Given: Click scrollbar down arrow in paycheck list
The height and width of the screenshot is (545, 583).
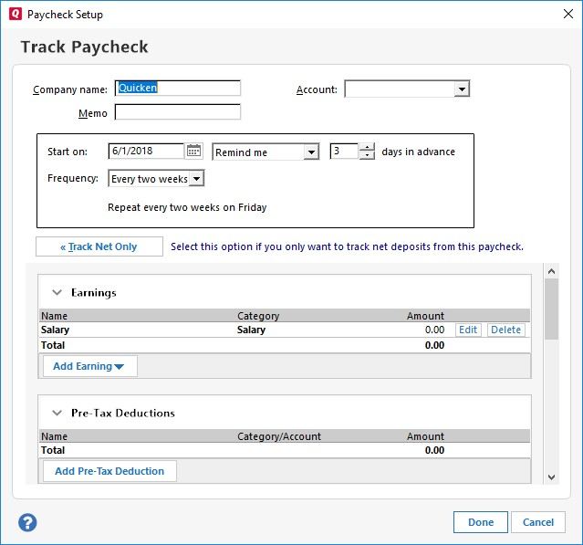Looking at the screenshot, I should tap(551, 477).
